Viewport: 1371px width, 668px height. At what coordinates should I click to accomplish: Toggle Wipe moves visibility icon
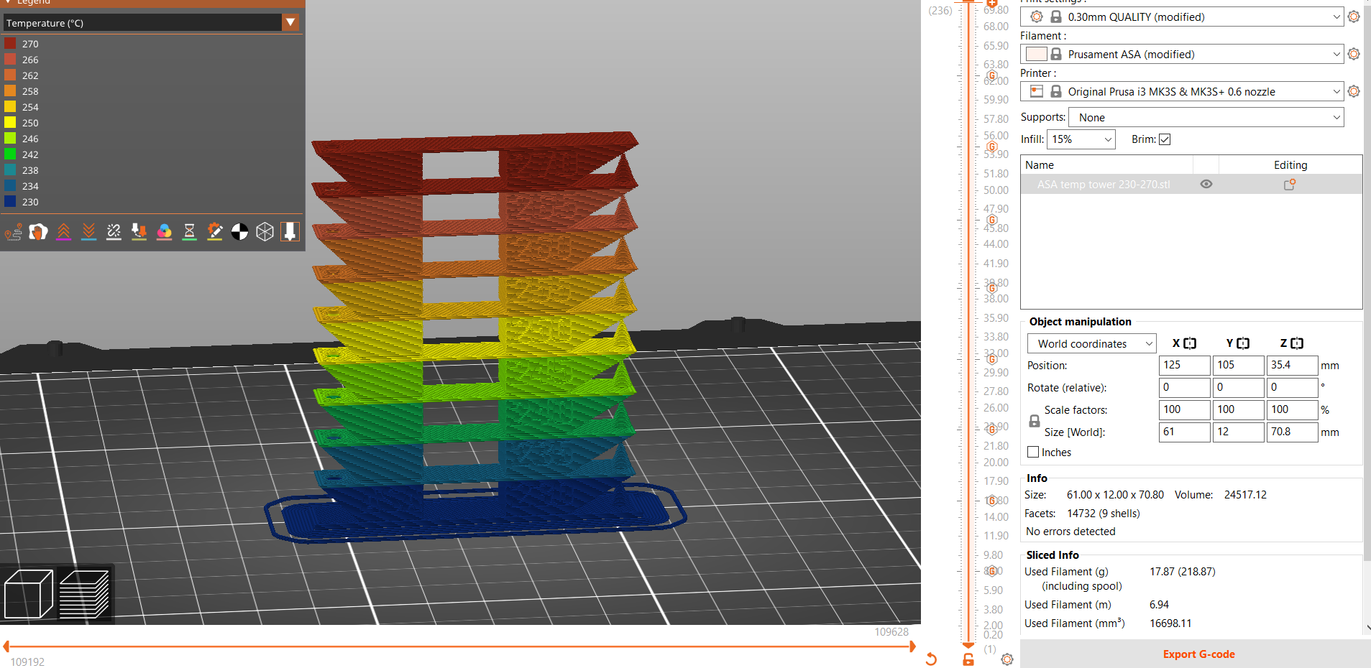point(38,231)
